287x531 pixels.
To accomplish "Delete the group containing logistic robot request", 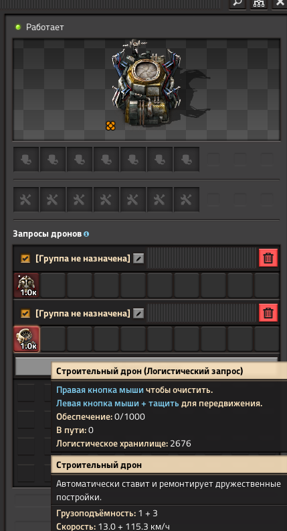I will [x=268, y=258].
